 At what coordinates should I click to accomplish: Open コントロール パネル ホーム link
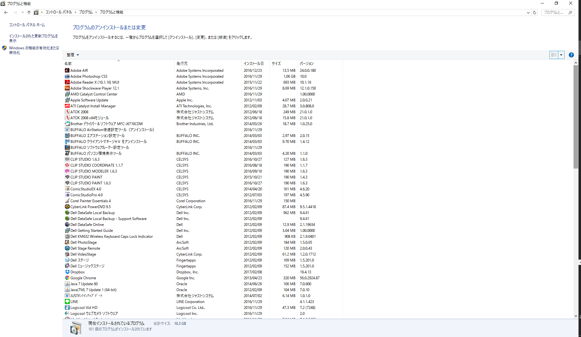click(27, 25)
